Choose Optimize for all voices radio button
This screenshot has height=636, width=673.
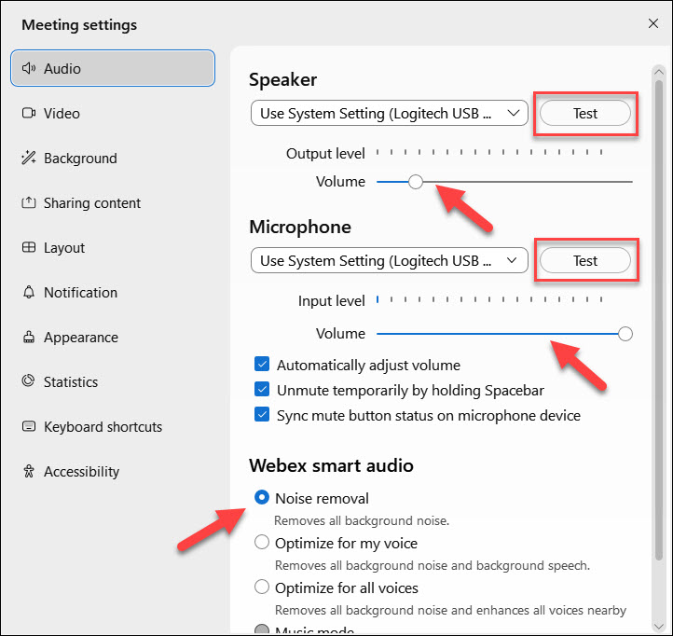pyautogui.click(x=262, y=588)
